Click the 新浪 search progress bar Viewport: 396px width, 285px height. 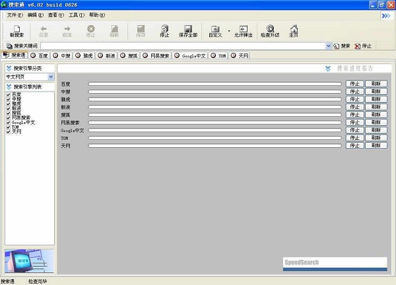[214, 107]
